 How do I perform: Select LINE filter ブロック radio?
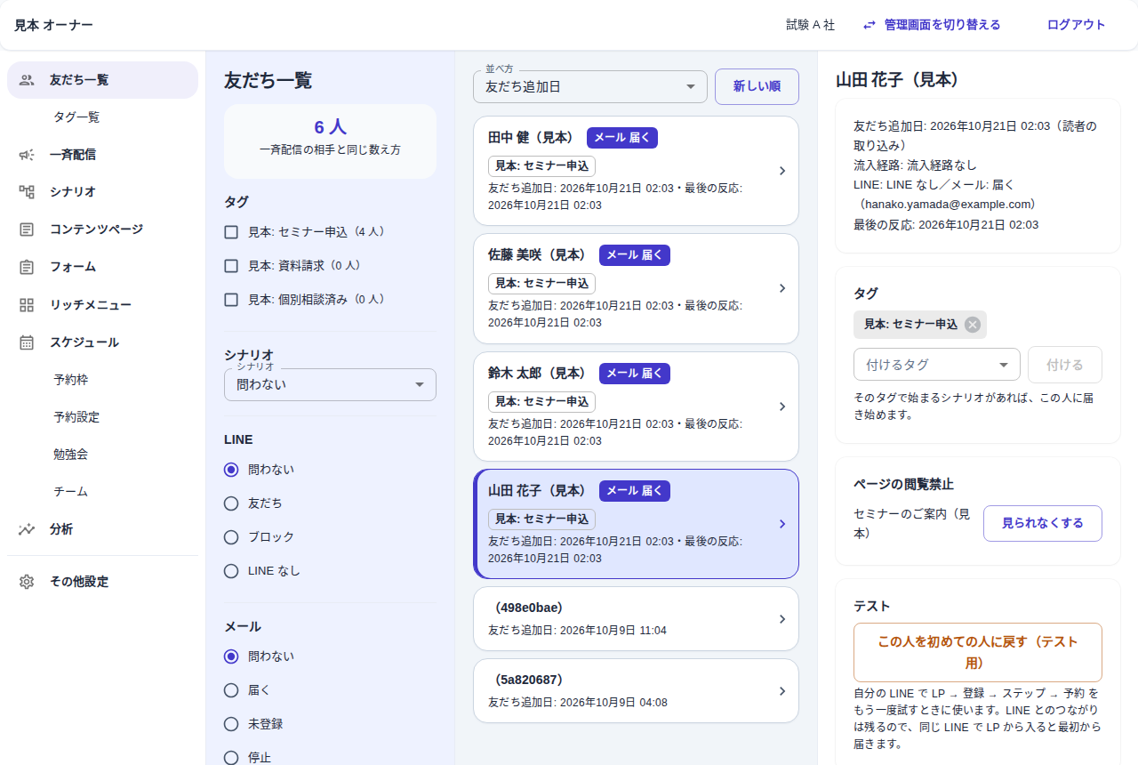[x=231, y=537]
